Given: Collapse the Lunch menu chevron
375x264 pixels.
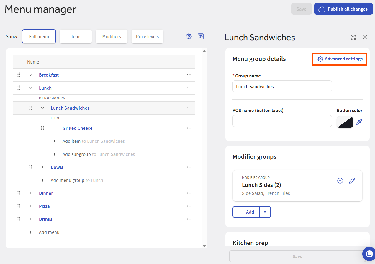Looking at the screenshot, I should (x=31, y=88).
